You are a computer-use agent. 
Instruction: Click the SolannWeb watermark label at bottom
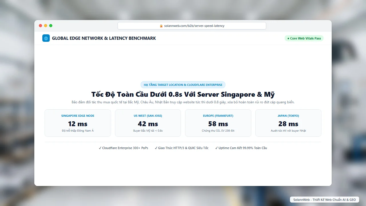325,200
